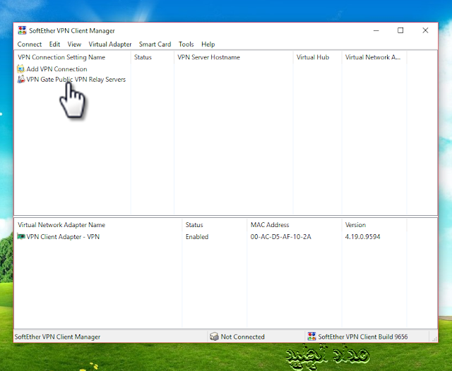Open the Help menu
This screenshot has width=452, height=371.
(x=208, y=44)
